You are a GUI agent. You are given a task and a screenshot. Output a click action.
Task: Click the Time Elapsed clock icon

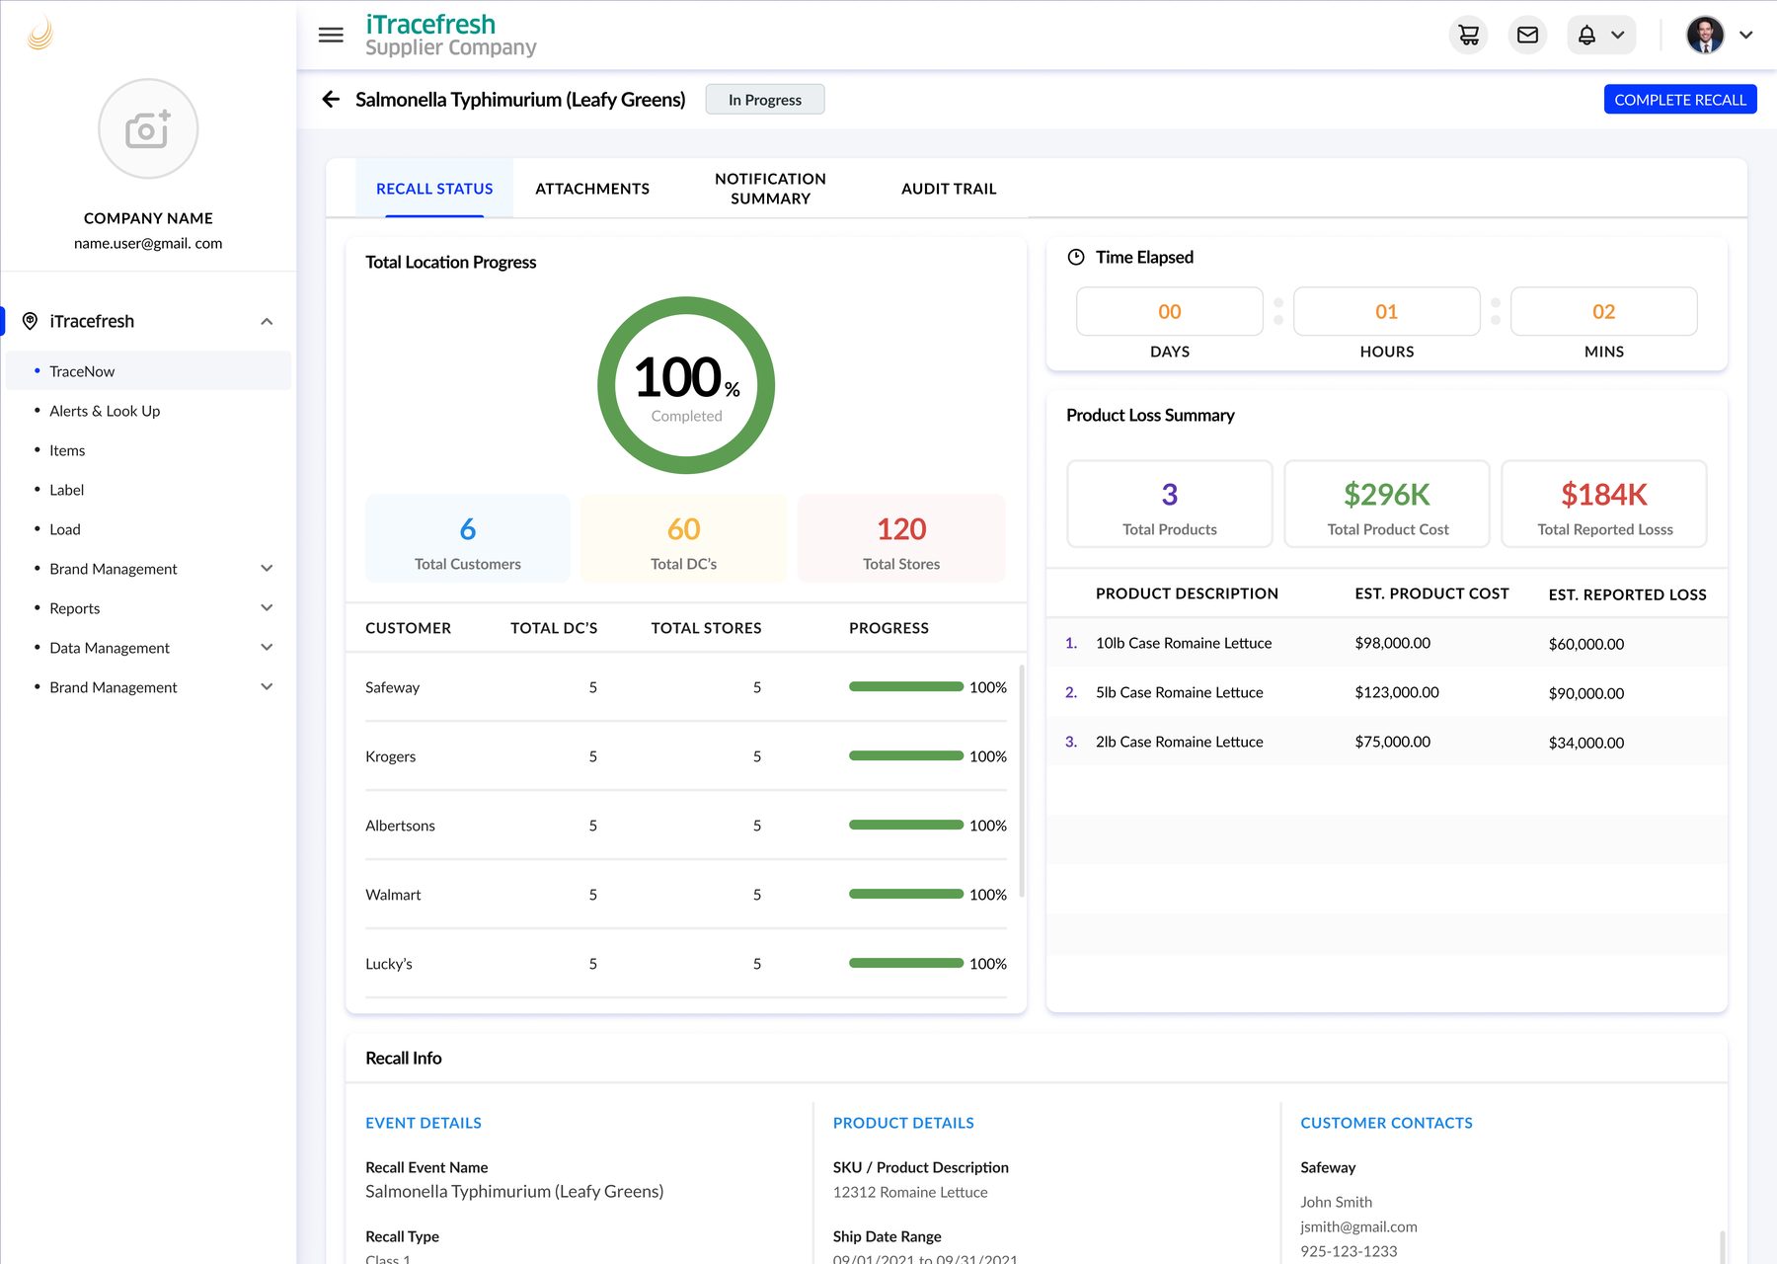pos(1076,257)
